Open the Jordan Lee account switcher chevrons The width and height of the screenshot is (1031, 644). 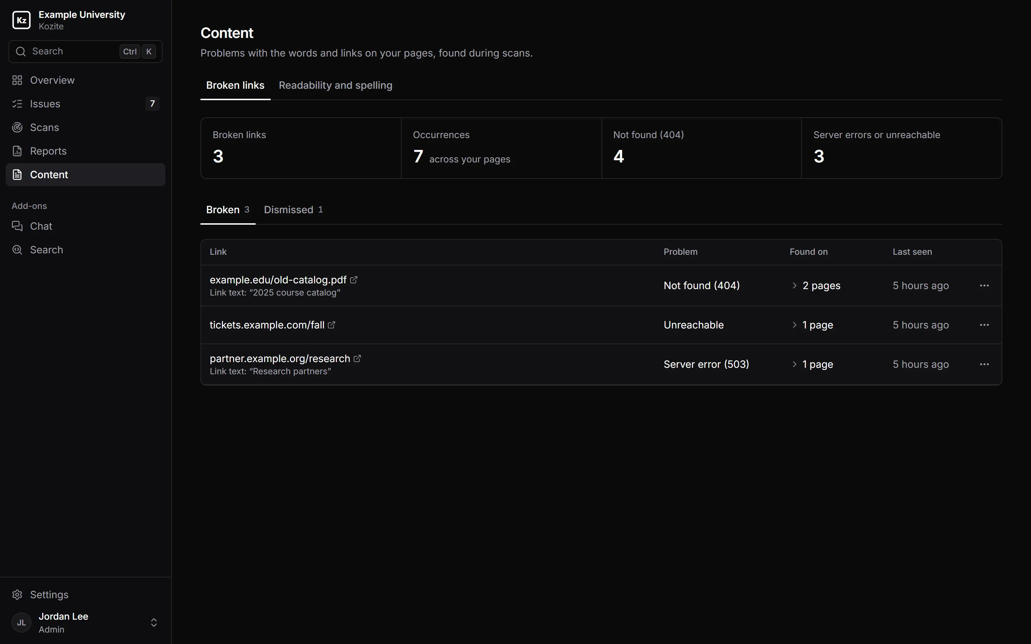tap(154, 623)
